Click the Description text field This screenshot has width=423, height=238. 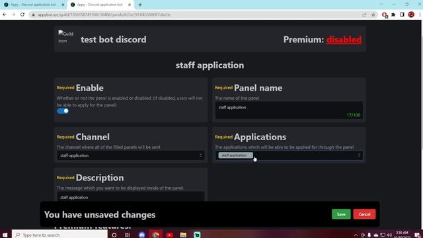131,197
